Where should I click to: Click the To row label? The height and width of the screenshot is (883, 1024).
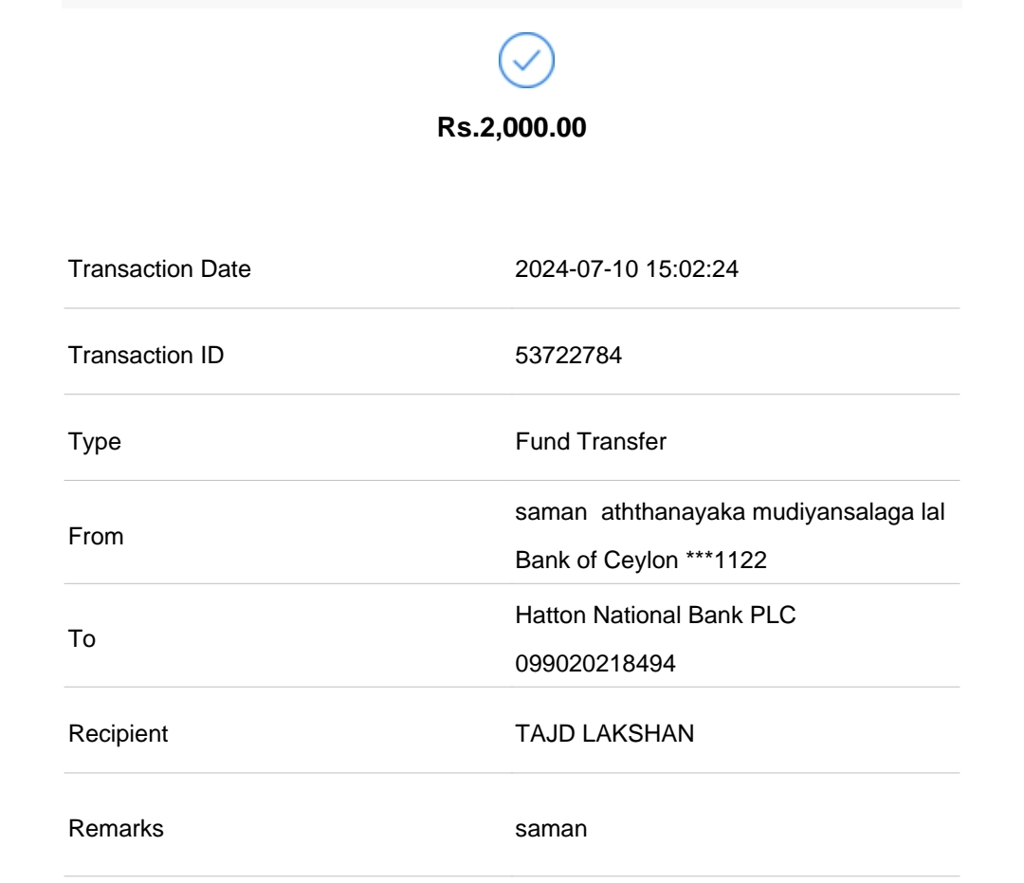(x=82, y=640)
